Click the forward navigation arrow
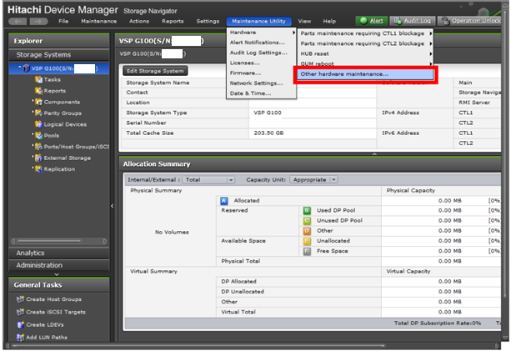511x351 pixels. click(x=38, y=21)
